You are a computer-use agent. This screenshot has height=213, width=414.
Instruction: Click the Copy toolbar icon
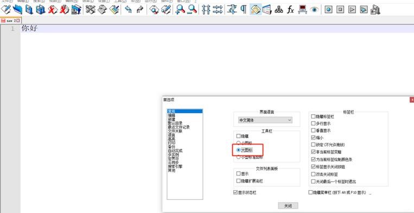point(102,10)
